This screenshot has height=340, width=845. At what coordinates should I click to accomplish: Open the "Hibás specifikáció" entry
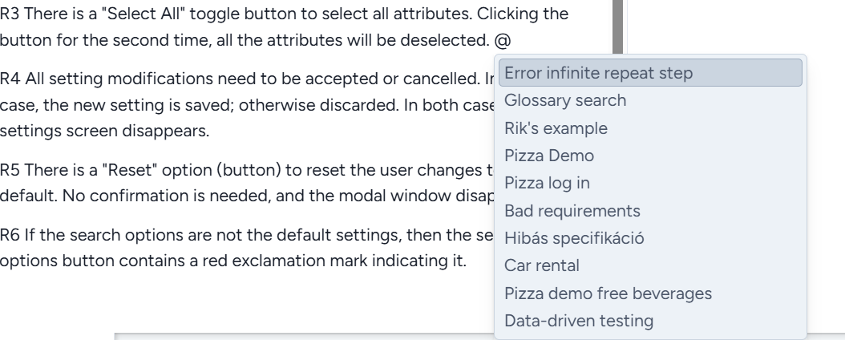point(574,238)
